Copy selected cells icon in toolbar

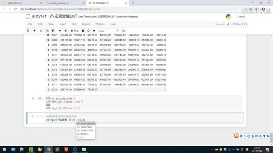click(47, 31)
